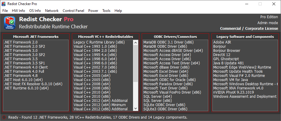The image size is (281, 121).
Task: Select .NET Framework 2.0 entry
Action: click(x=21, y=42)
